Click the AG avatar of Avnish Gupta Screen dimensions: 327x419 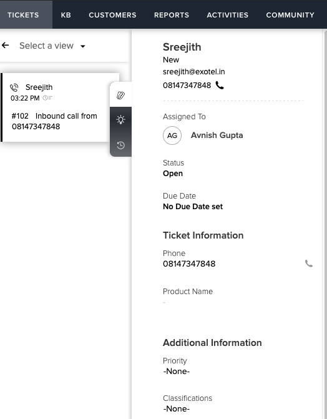point(172,136)
